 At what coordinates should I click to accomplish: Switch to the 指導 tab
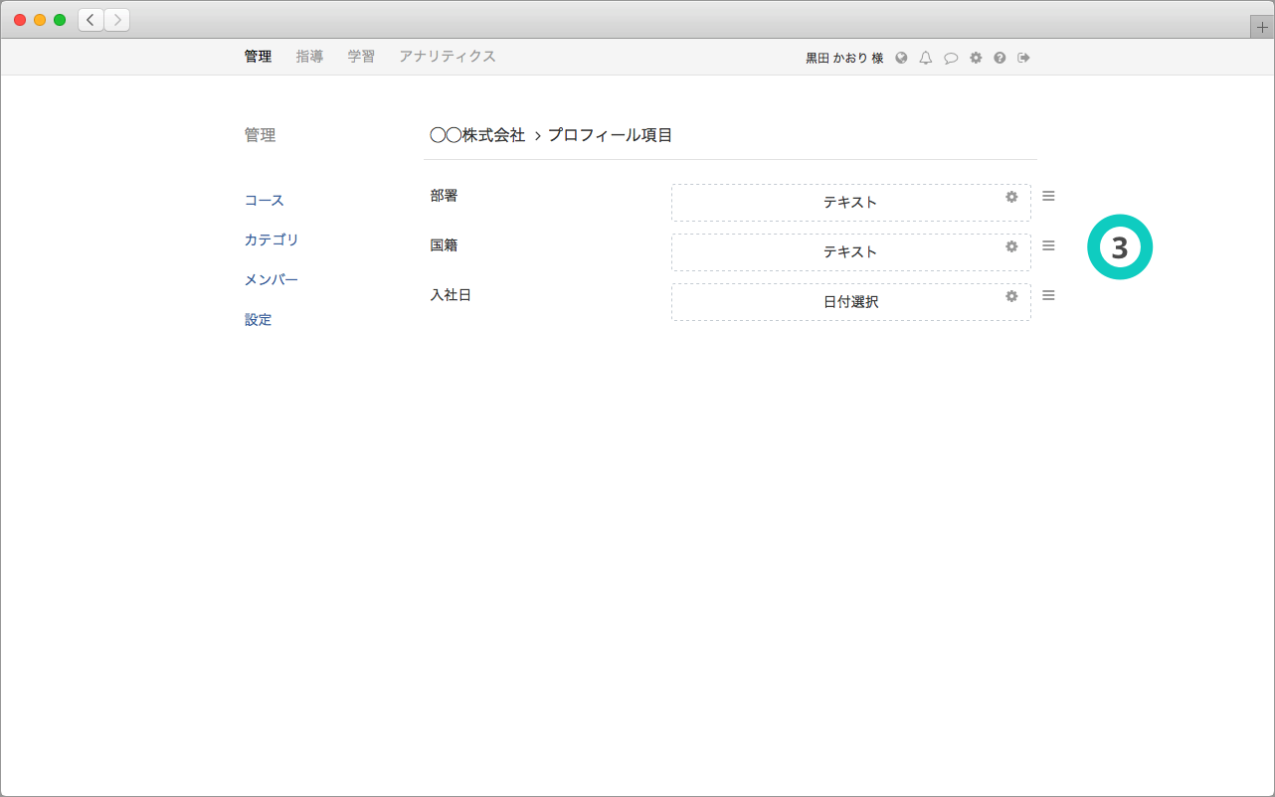point(309,57)
